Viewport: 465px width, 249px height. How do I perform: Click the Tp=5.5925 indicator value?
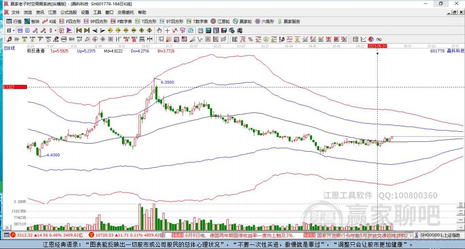pos(59,51)
